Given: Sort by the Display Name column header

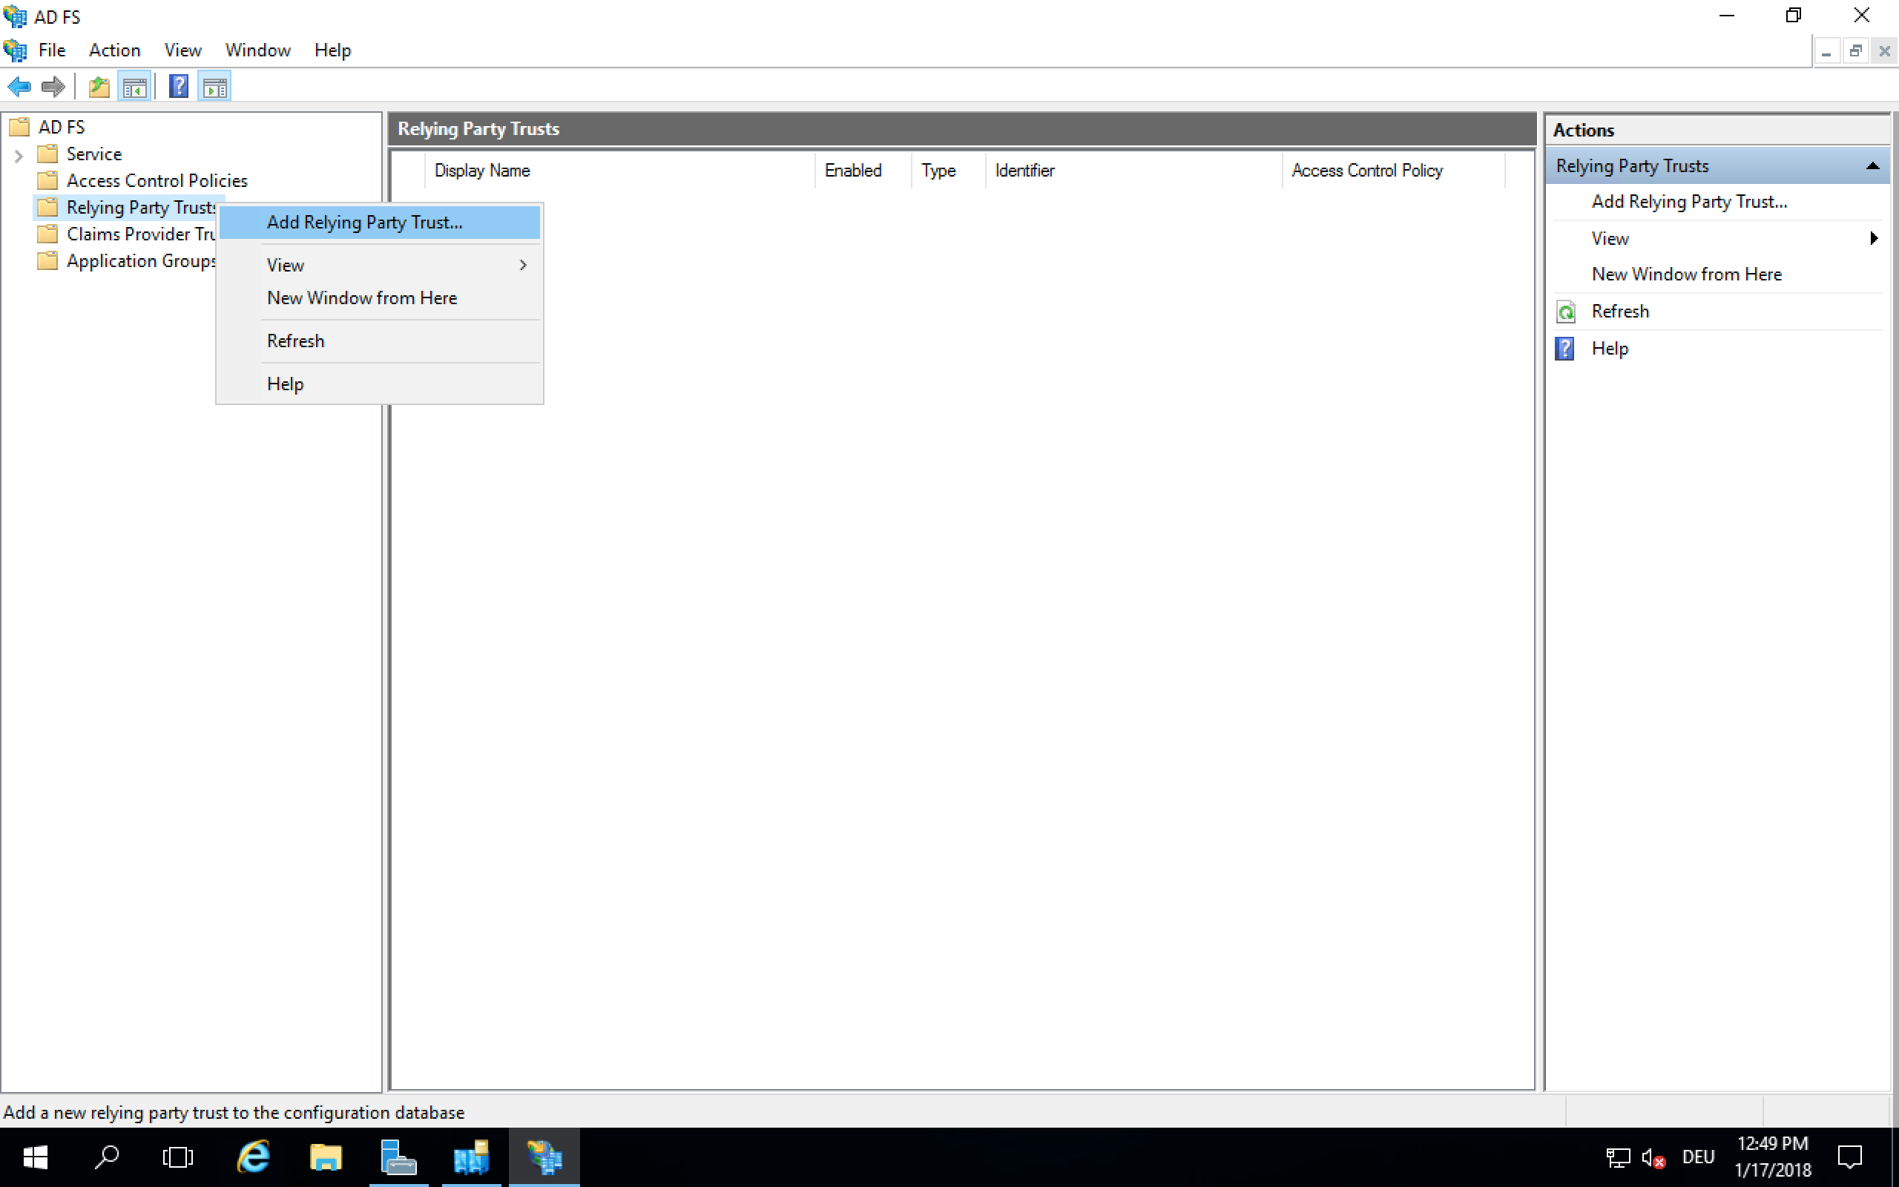Looking at the screenshot, I should tap(620, 171).
